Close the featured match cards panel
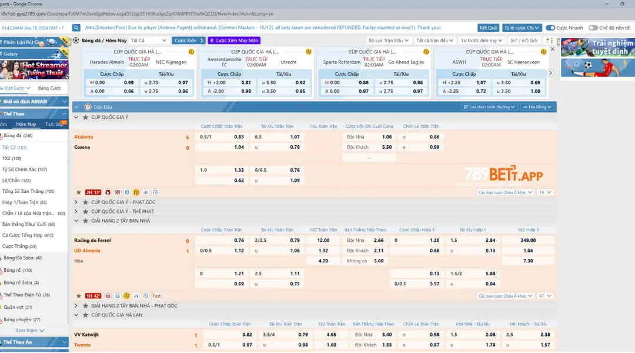 click(552, 49)
